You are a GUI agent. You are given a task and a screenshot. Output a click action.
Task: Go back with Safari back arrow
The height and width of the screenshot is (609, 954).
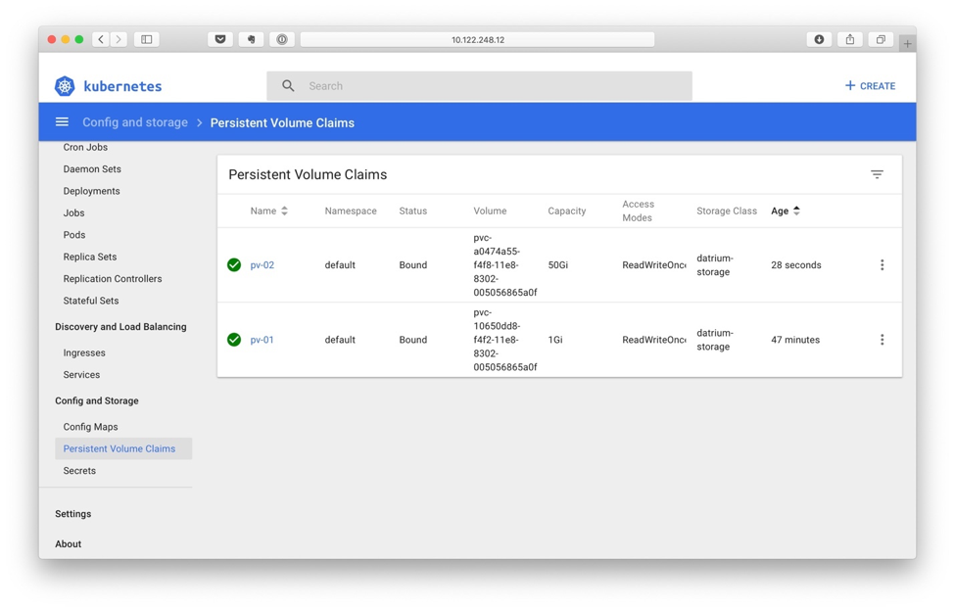pyautogui.click(x=101, y=39)
